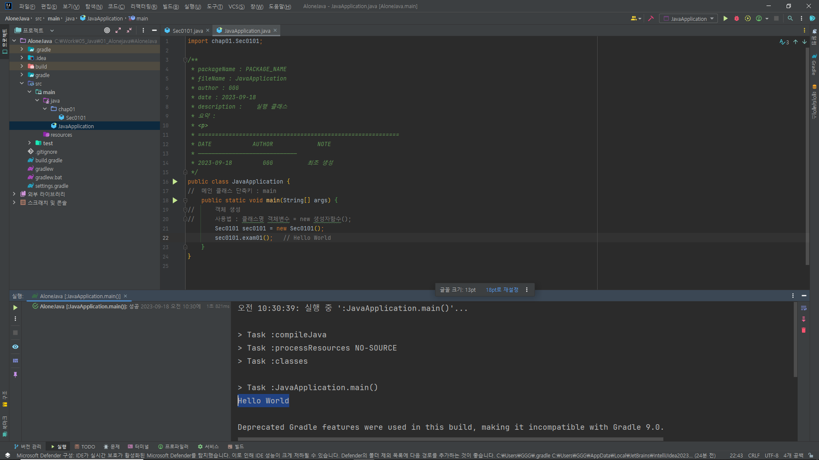819x460 pixels.
Task: Select build.gradle file in project tree
Action: 49,160
